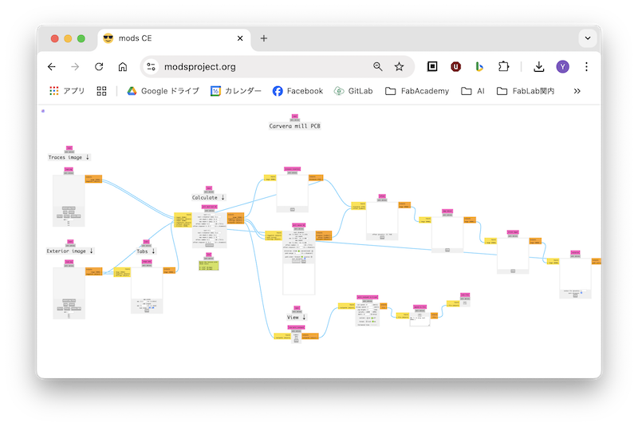Click the image preview under Exterior image
The height and width of the screenshot is (427, 638).
pyautogui.click(x=69, y=283)
